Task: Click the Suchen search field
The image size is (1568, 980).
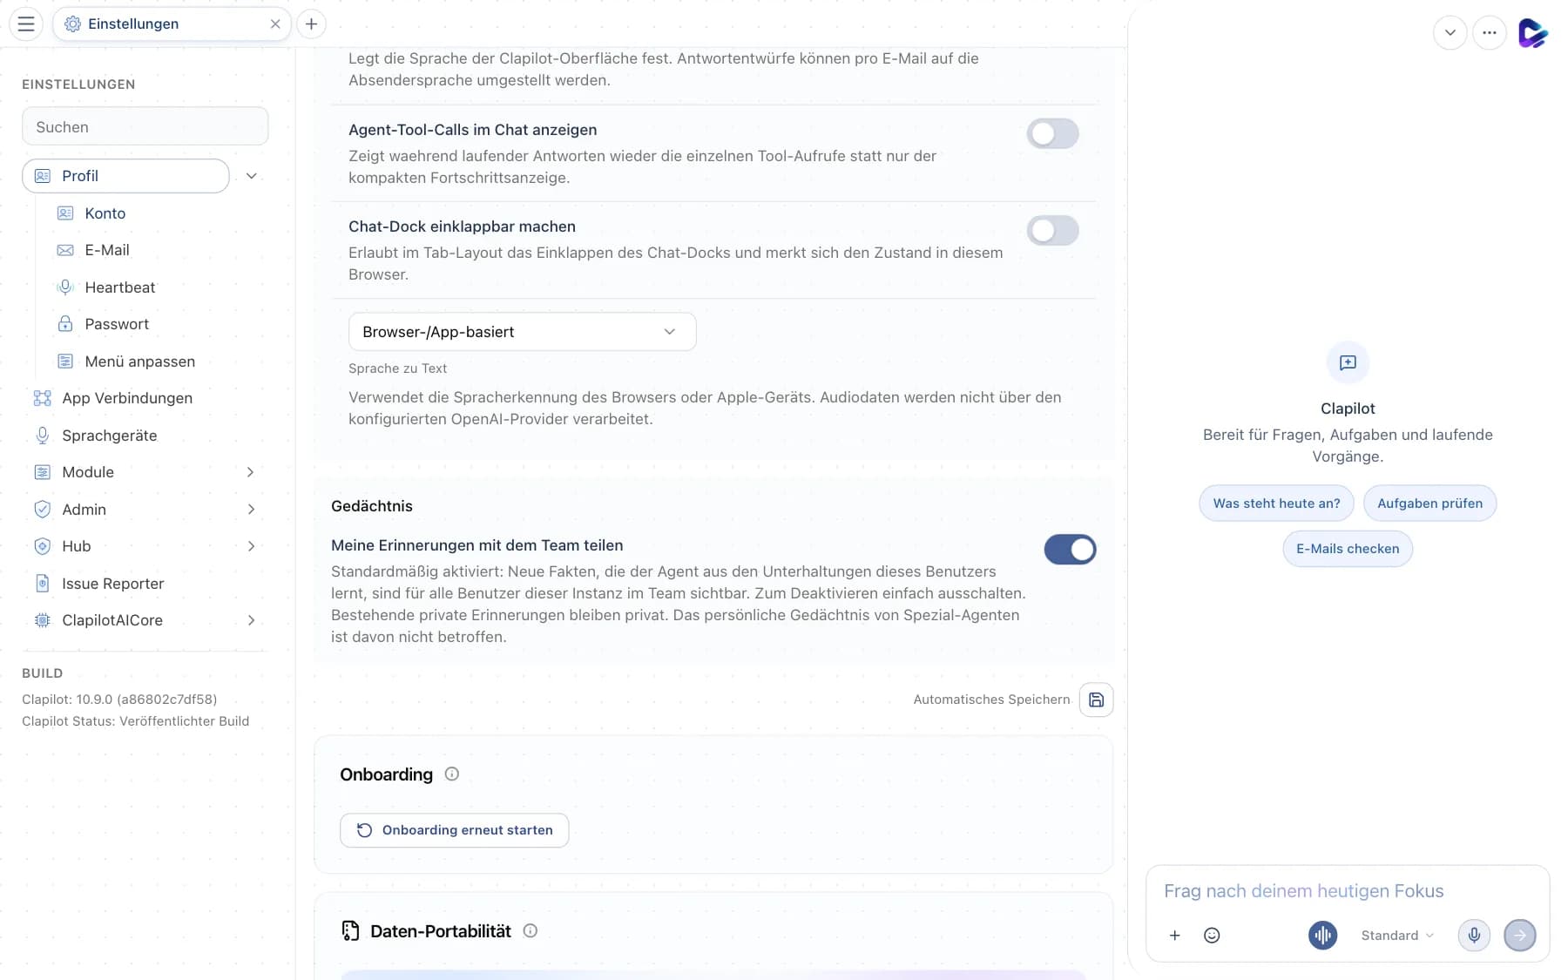Action: [145, 126]
